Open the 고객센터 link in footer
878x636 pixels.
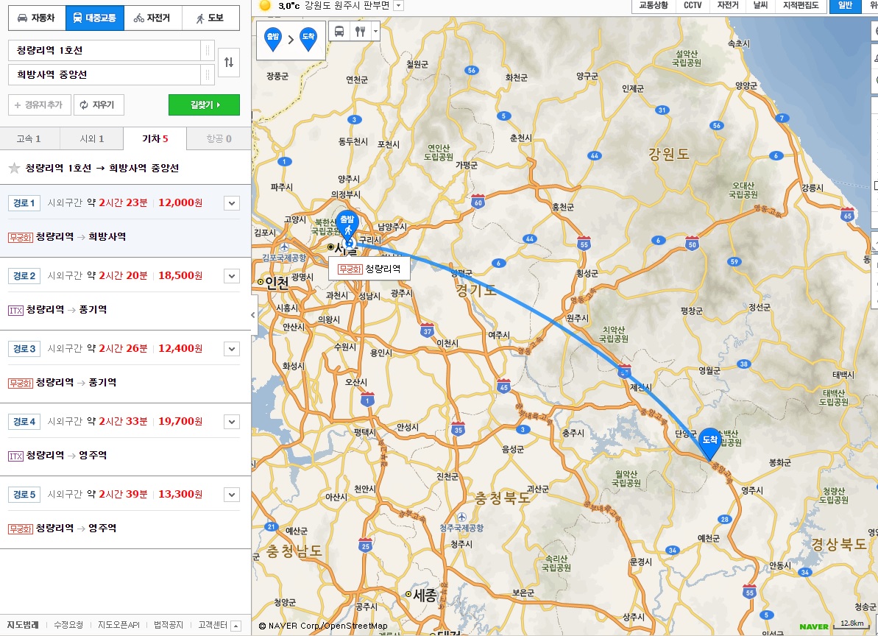(212, 625)
